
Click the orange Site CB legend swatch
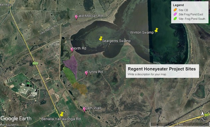coord(175,10)
